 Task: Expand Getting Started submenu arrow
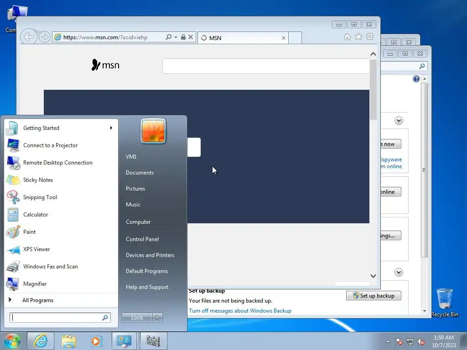[x=111, y=128]
